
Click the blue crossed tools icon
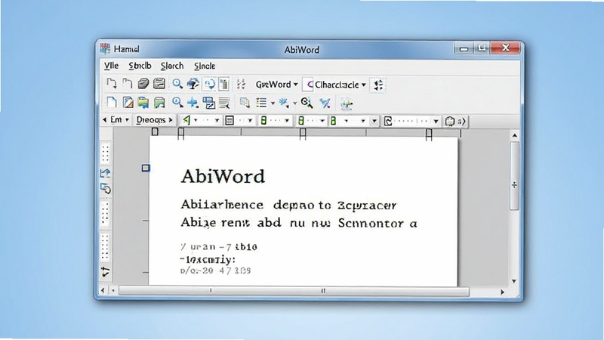pos(325,103)
